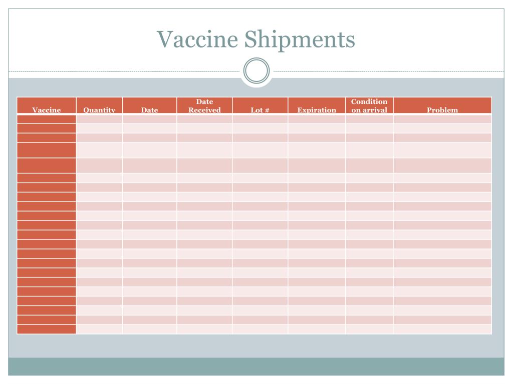Click the first empty cell under Problem
The width and height of the screenshot is (513, 384).
[x=442, y=119]
